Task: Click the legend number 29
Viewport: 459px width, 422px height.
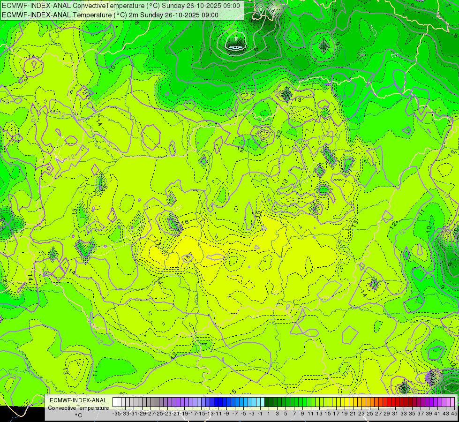Action: coord(387,414)
